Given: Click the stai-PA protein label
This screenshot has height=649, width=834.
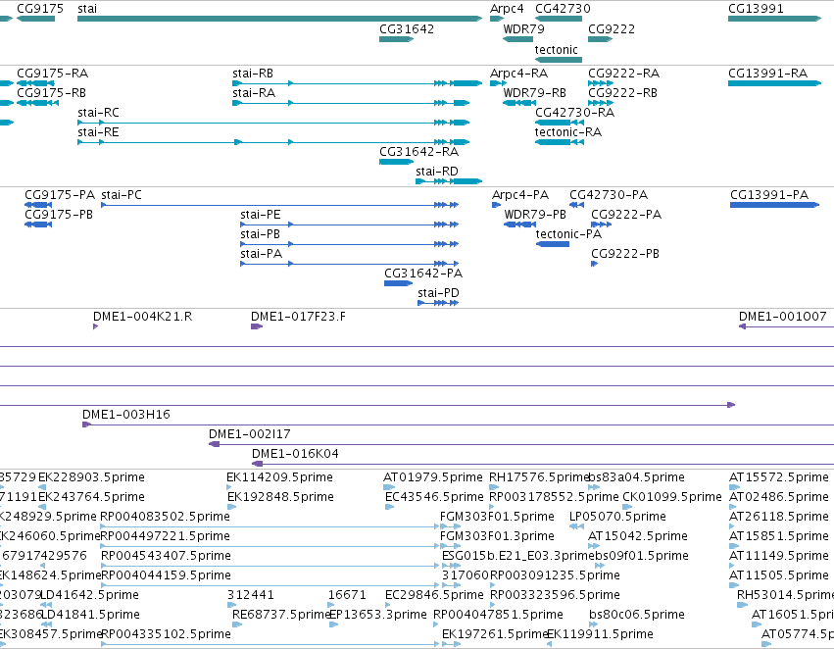Looking at the screenshot, I should click(261, 254).
